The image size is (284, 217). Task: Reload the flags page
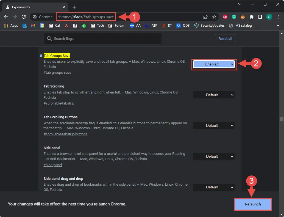[24, 17]
